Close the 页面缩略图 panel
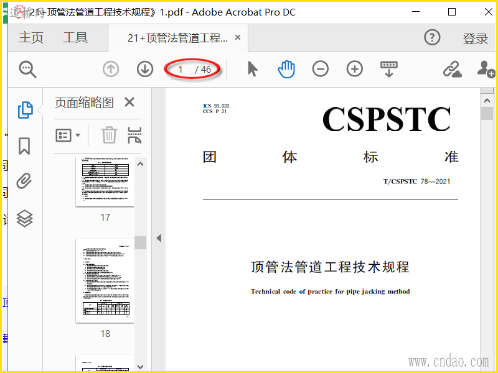498x373 pixels. coord(129,102)
